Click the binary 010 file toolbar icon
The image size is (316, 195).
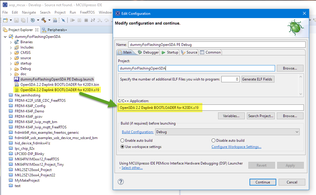55,20
